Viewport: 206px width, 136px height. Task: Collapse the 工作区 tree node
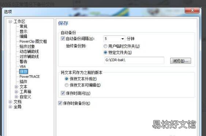coord(10,22)
